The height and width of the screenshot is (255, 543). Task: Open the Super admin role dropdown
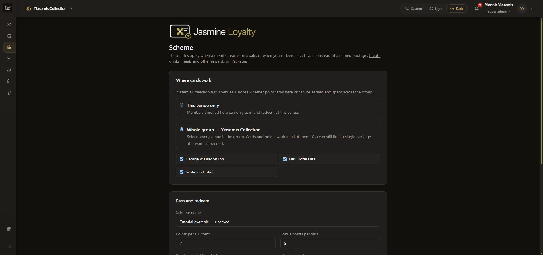tap(499, 12)
